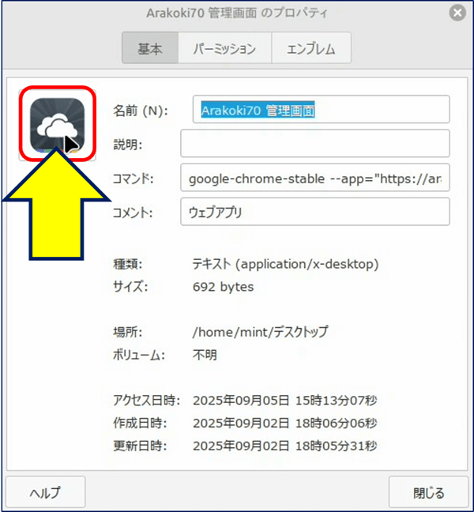474x512 pixels.
Task: Click the 作成日時: label
Action: coord(141,424)
